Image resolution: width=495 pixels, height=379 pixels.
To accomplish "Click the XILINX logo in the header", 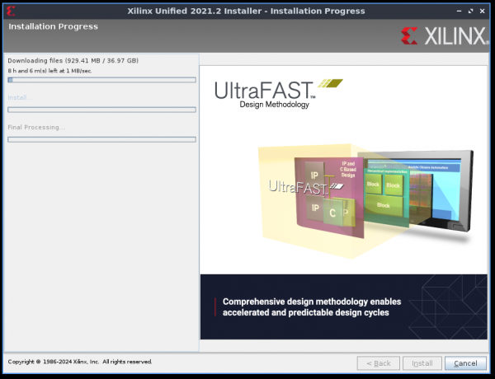I will [442, 35].
